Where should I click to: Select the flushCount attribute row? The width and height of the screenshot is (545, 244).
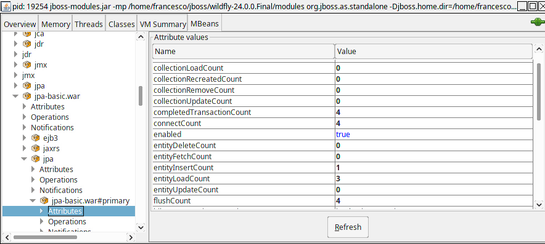[342, 201]
